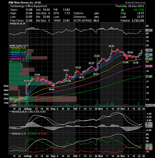Image resolution: width=155 pixels, height=158 pixels.
Task: Click the Ask Size label
Action: pos(41,13)
